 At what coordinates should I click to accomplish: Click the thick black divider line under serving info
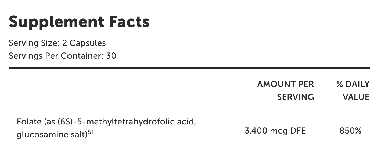coord(189,68)
